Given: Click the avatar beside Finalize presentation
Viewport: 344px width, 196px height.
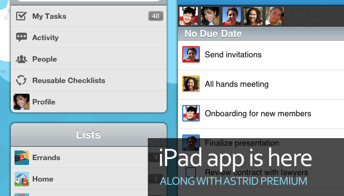Looking at the screenshot, I should pos(191,142).
